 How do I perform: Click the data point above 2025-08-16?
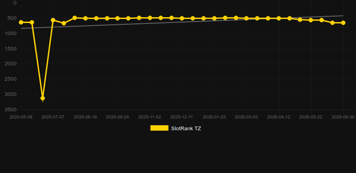click(85, 18)
